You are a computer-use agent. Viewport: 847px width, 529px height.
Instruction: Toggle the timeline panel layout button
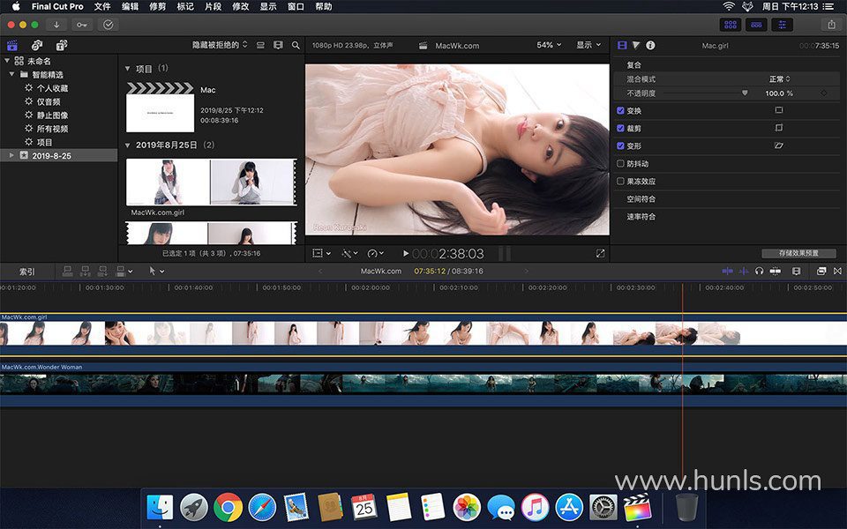point(756,25)
